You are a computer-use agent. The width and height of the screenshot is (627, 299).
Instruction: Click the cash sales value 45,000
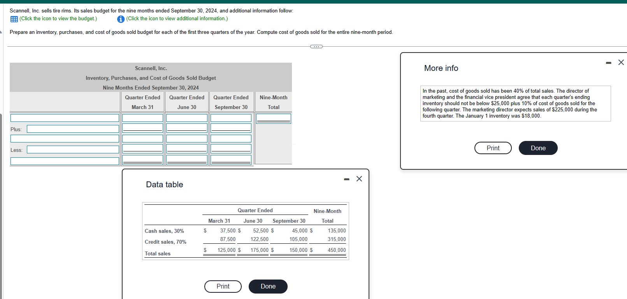300,231
